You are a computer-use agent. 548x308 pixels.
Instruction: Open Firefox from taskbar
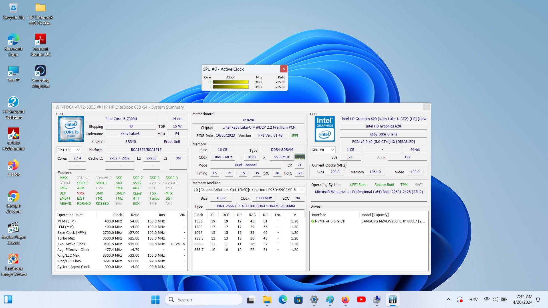pos(345,299)
